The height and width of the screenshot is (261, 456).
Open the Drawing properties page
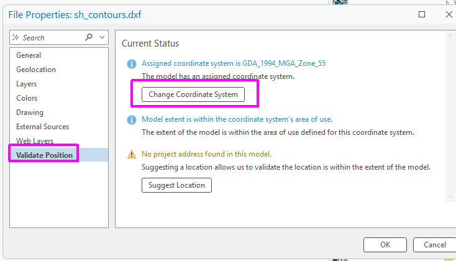[x=30, y=112]
